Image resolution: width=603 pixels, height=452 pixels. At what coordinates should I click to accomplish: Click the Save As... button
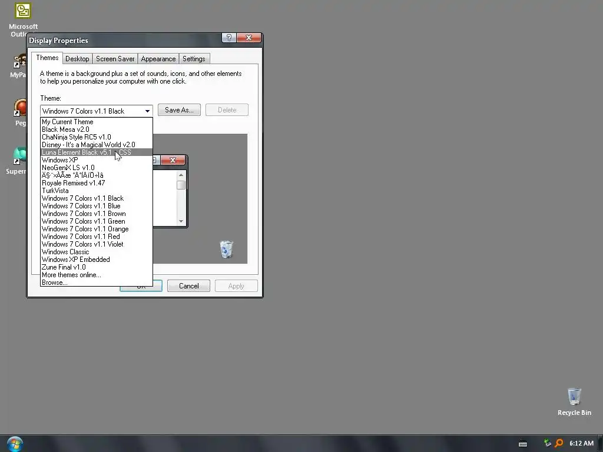pos(179,110)
